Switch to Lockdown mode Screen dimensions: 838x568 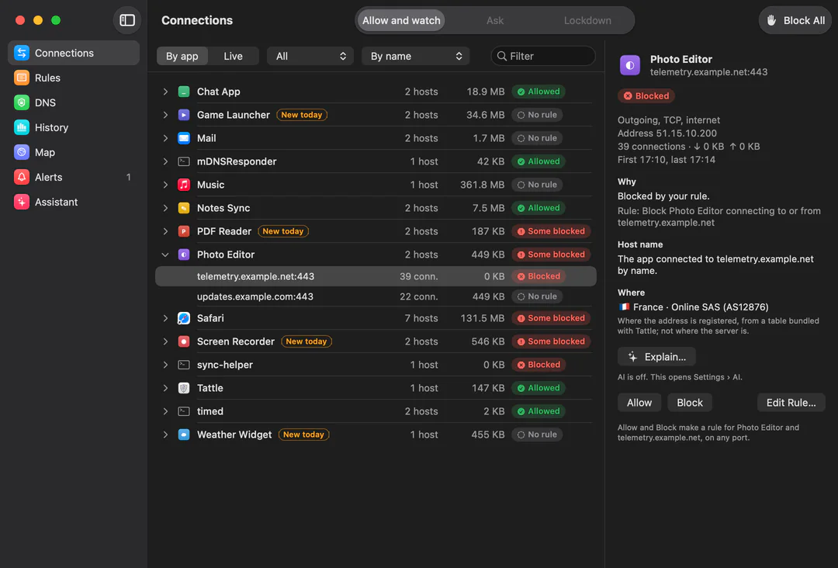tap(587, 20)
